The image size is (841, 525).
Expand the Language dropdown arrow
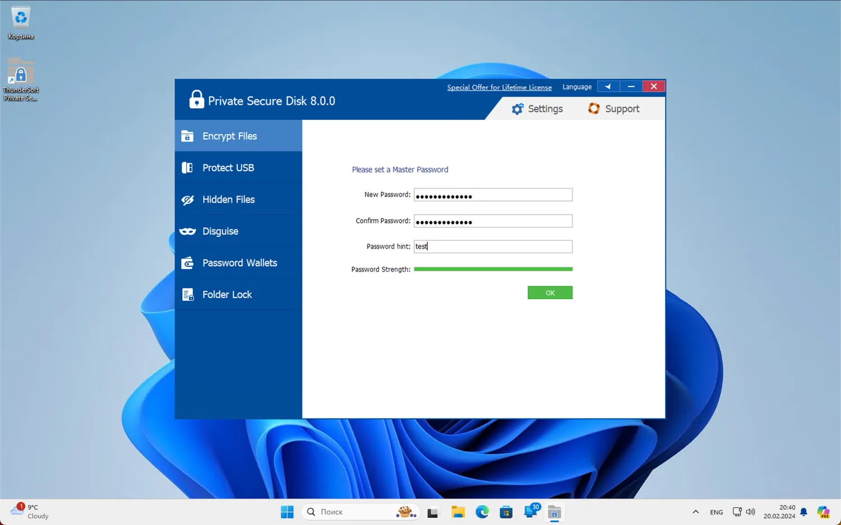click(608, 86)
